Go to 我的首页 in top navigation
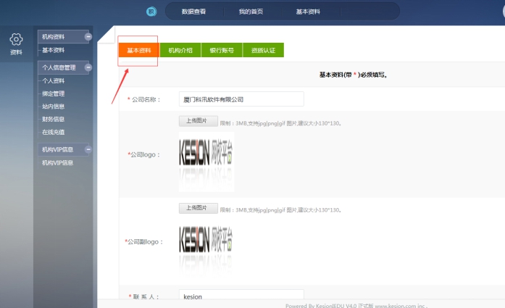Image resolution: width=505 pixels, height=308 pixels. (251, 12)
